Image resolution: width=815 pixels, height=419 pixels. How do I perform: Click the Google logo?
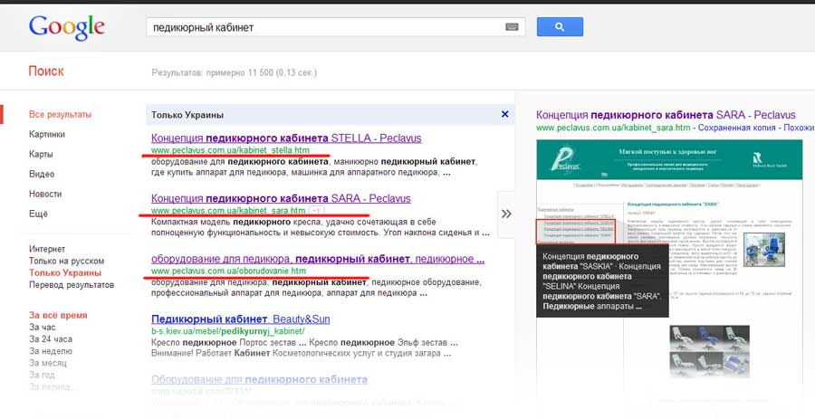coord(67,28)
